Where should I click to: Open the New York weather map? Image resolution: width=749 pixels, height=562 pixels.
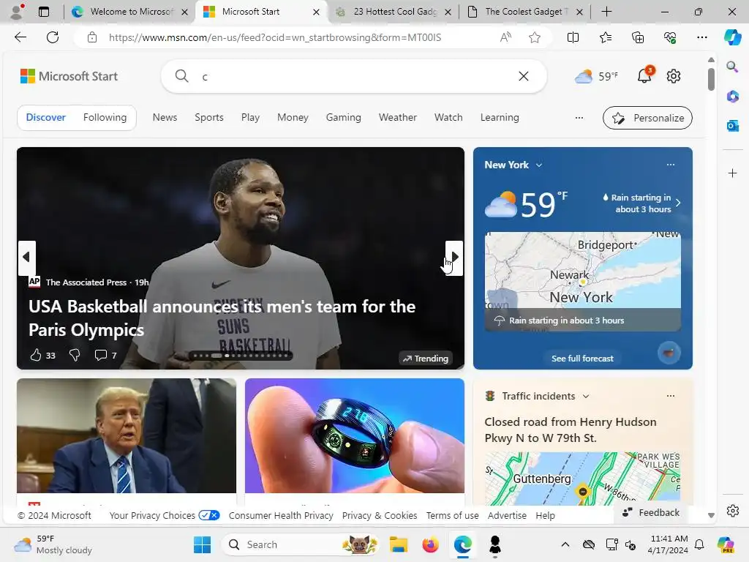(x=583, y=282)
